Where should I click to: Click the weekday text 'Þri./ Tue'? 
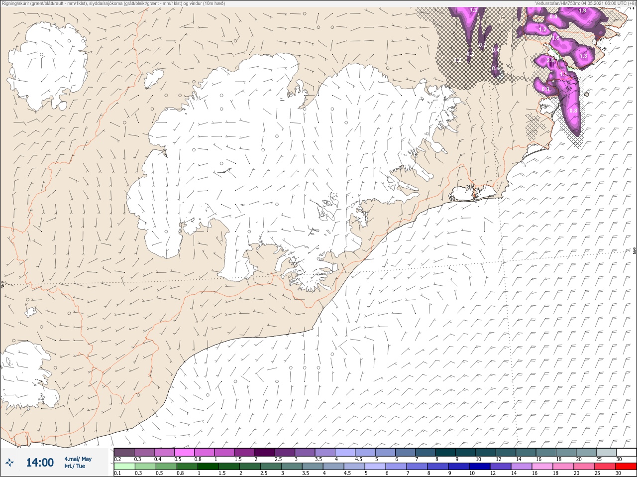pyautogui.click(x=75, y=466)
